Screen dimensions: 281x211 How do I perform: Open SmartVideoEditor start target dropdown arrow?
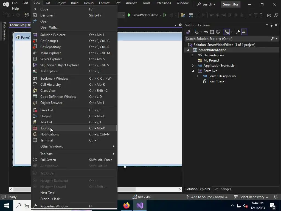pyautogui.click(x=160, y=15)
